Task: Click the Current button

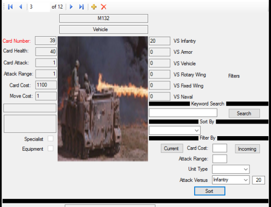Action: click(x=172, y=148)
